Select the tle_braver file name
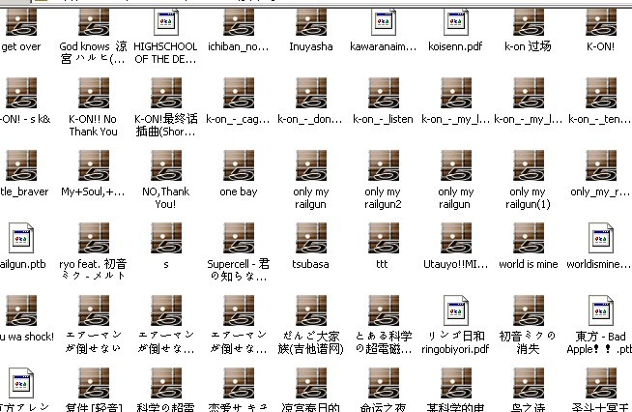 24,191
